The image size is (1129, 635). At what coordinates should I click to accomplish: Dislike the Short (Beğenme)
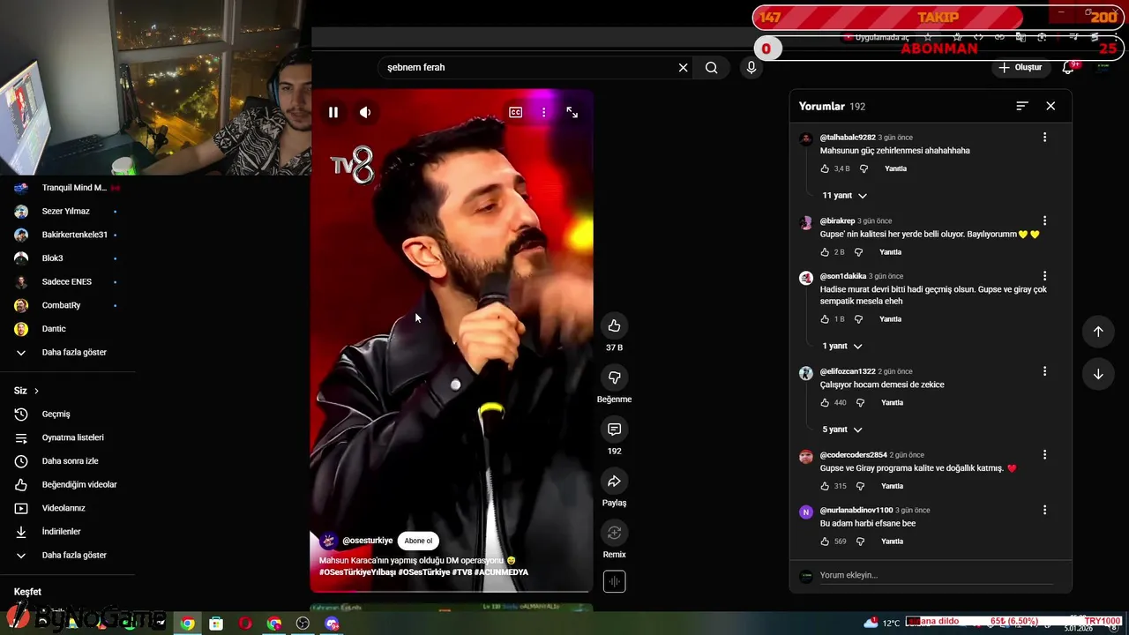pyautogui.click(x=615, y=377)
